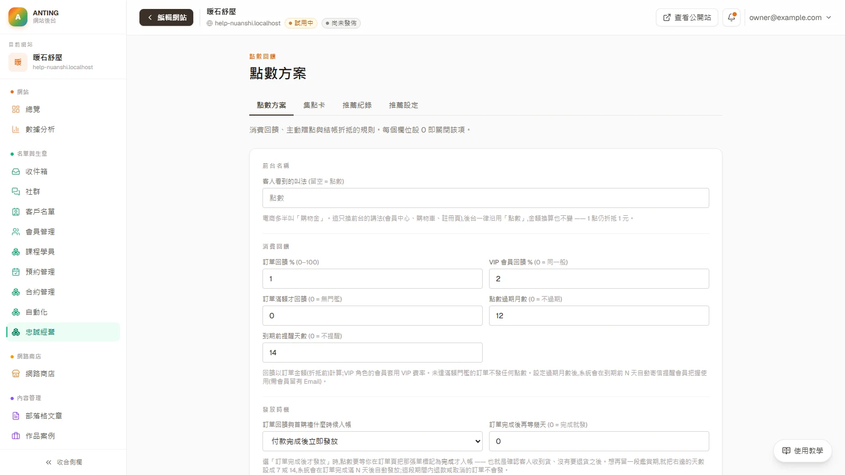Click the external link icon in 查看公開站
The width and height of the screenshot is (845, 475).
[x=667, y=17]
